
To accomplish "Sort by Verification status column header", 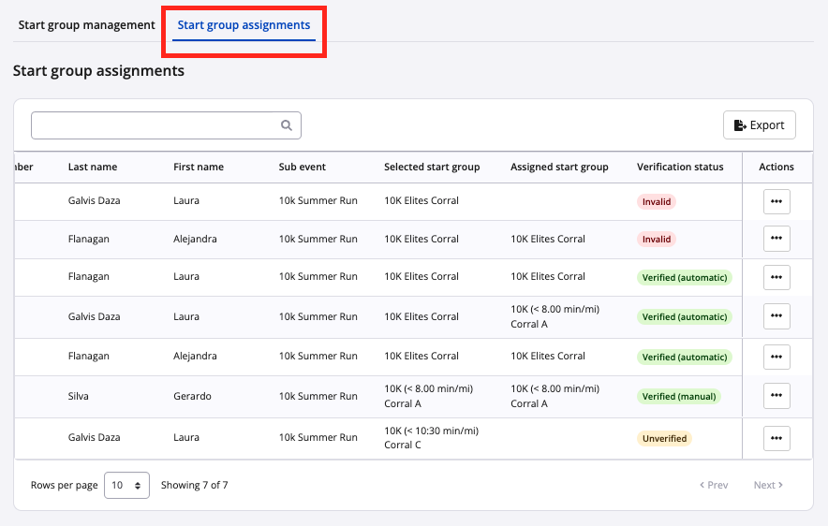I will click(x=680, y=167).
